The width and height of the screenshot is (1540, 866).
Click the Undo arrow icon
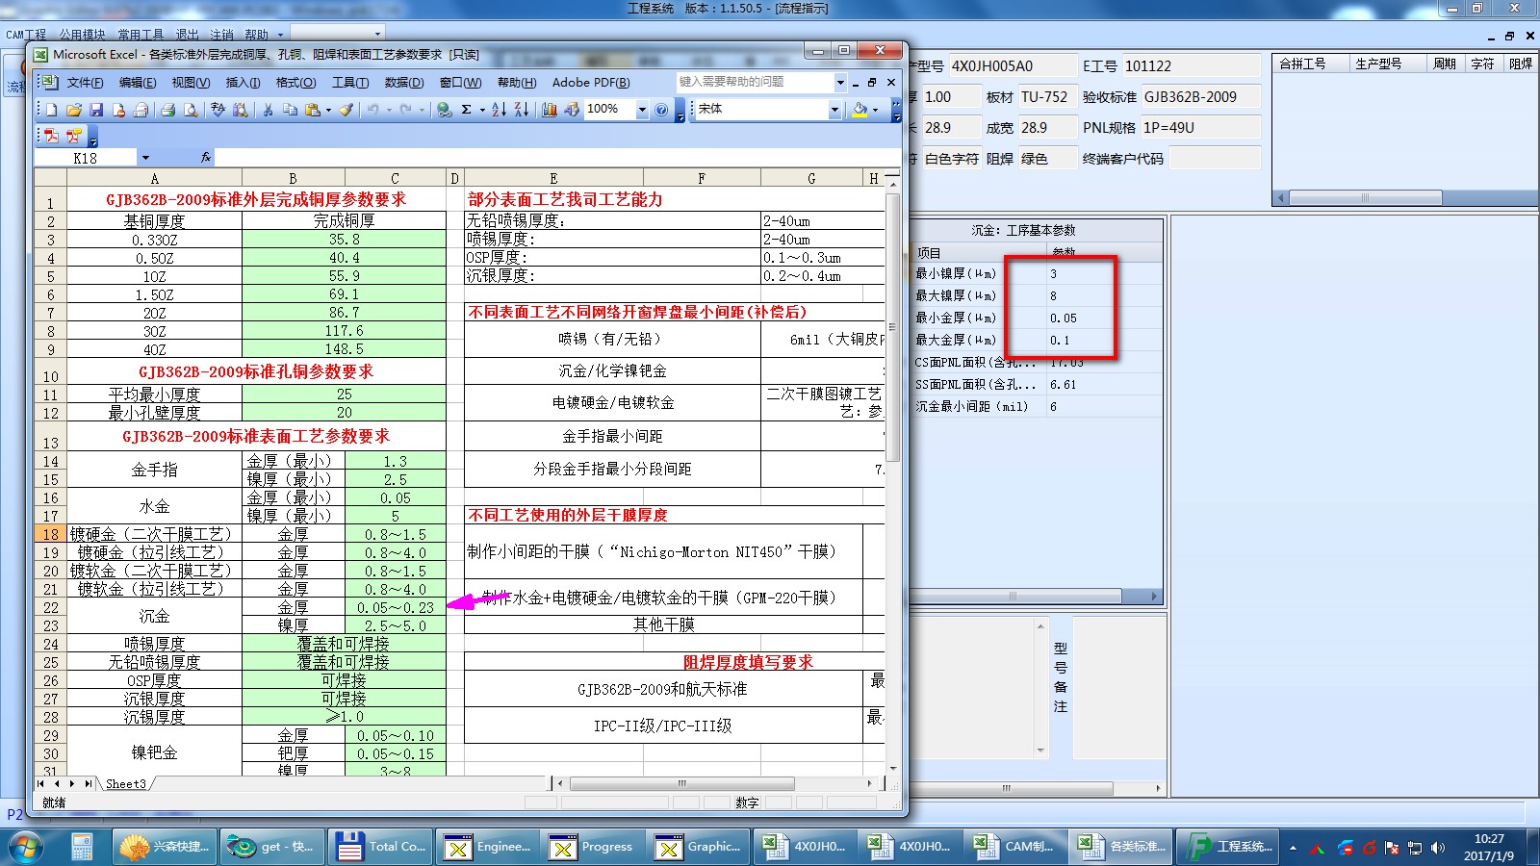tap(373, 111)
